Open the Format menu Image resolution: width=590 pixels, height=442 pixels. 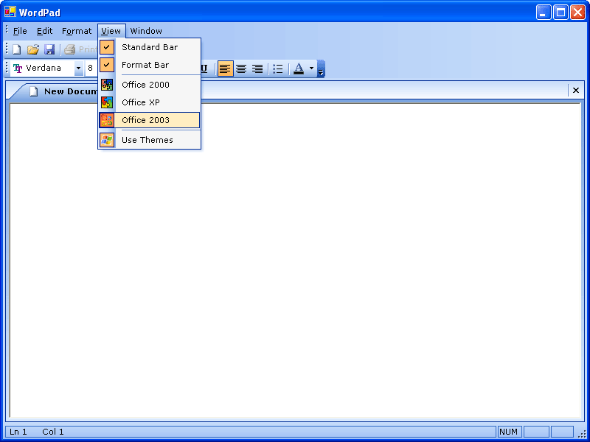pos(77,31)
